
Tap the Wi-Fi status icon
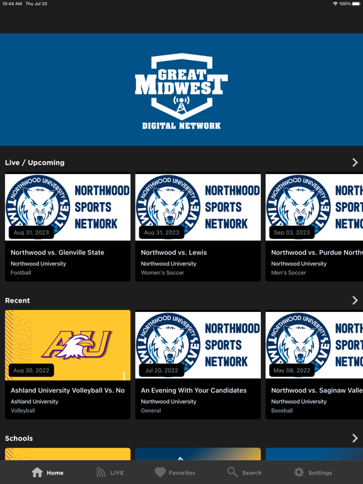point(335,4)
